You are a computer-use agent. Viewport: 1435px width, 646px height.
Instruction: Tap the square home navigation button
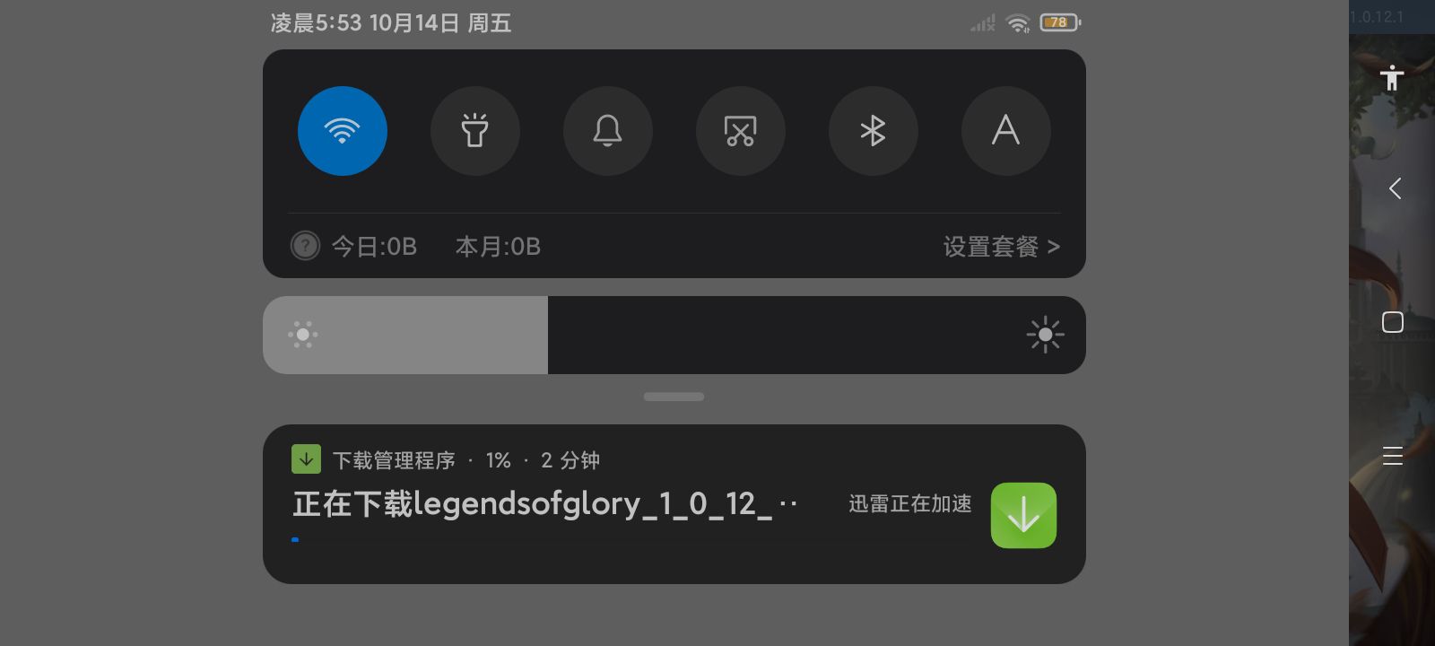click(1393, 322)
